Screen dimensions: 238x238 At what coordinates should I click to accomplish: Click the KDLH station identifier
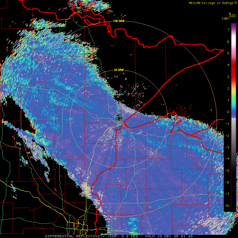[151, 236]
